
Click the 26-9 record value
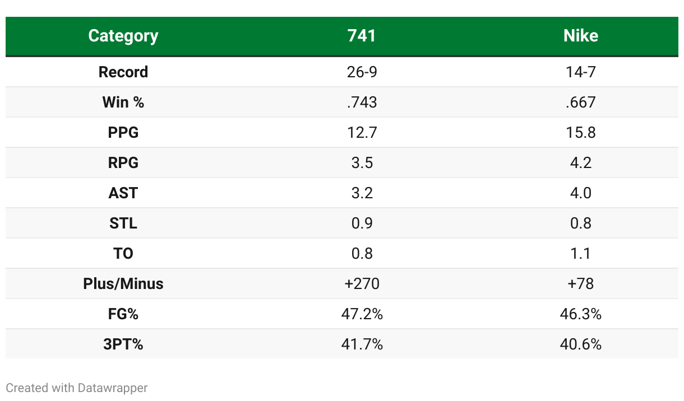[362, 72]
